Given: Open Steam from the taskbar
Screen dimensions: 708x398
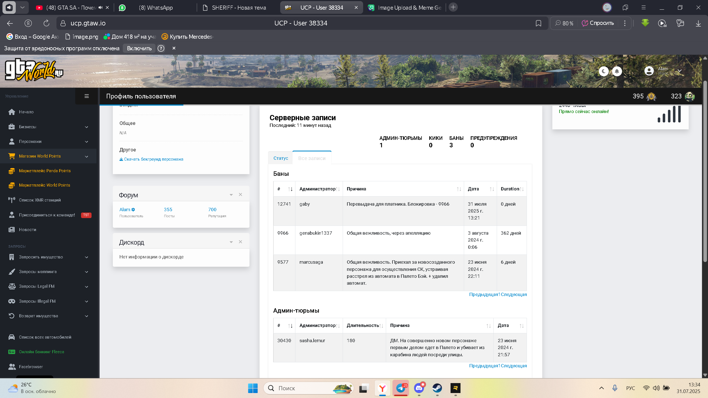Looking at the screenshot, I should 437,388.
